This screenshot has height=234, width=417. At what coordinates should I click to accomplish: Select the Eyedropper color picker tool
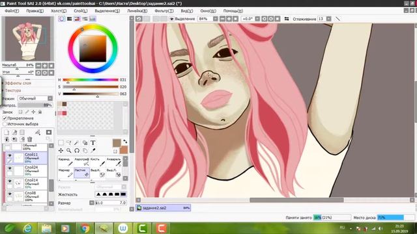pyautogui.click(x=93, y=151)
